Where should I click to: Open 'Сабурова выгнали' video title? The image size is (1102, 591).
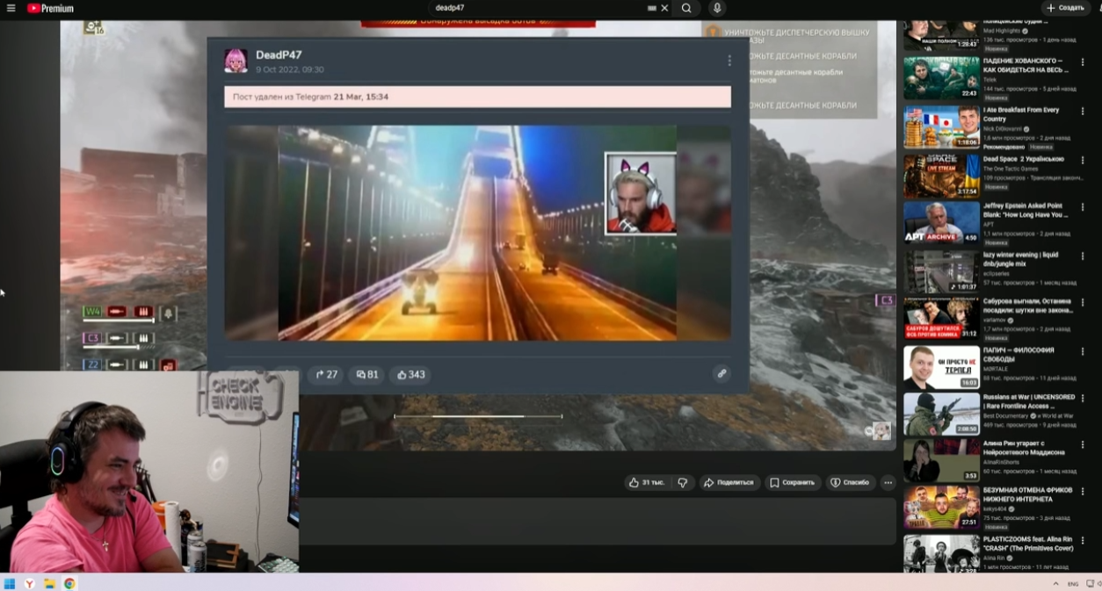1027,306
